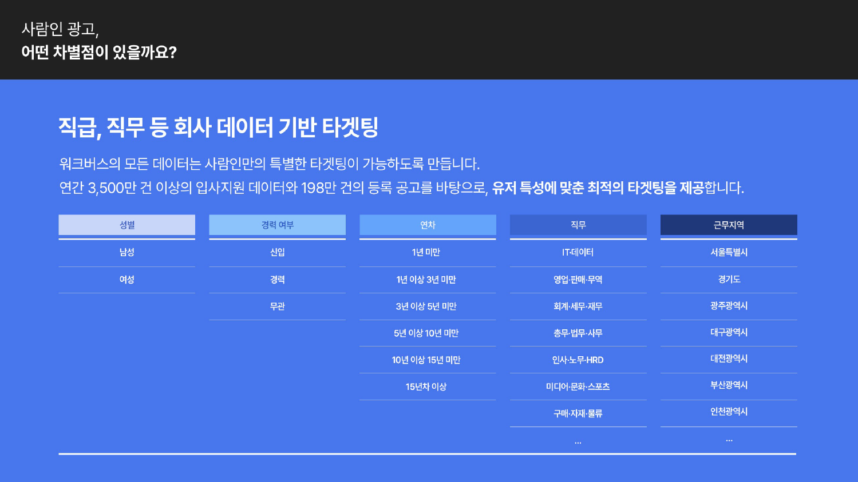
Task: Click the 15년차 이상 row
Action: (428, 387)
